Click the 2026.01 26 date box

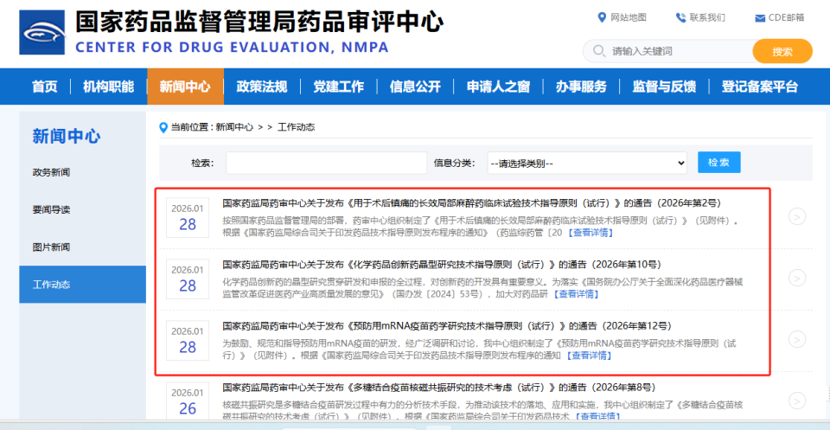188,401
